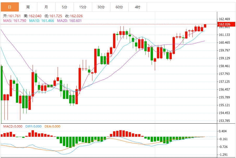The height and width of the screenshot is (158, 236).
Task: Open the 60分 timeframe tab
Action: pos(119,7)
